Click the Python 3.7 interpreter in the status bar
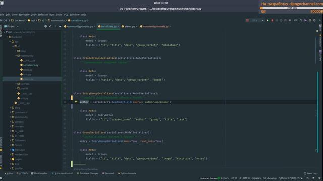323x181 pixels. click(x=289, y=178)
